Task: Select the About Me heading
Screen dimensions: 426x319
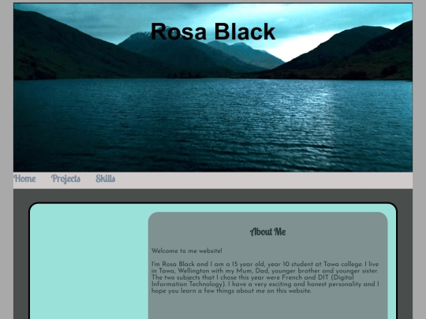Action: 268,232
